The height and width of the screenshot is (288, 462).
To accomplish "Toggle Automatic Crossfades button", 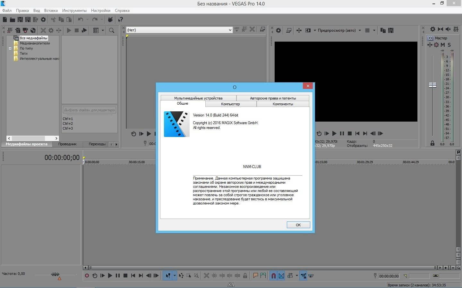I will [281, 276].
